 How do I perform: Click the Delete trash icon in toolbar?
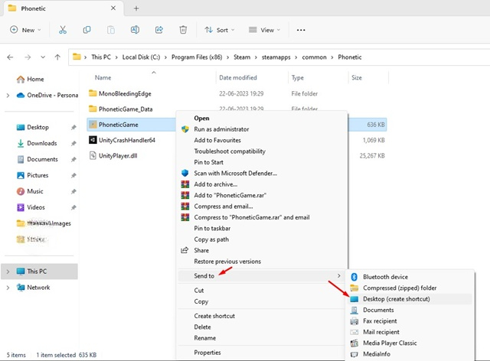point(183,30)
